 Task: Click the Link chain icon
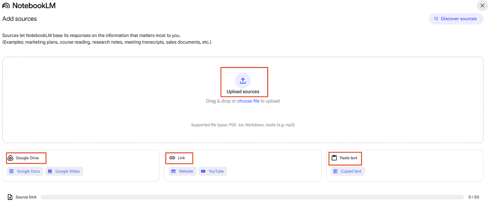tap(172, 158)
